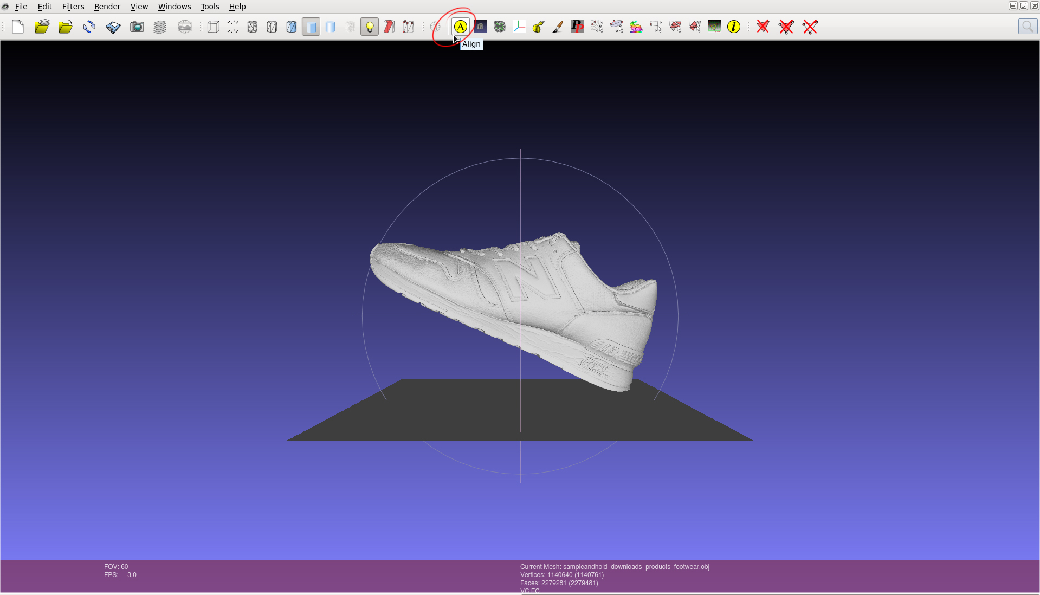The width and height of the screenshot is (1040, 595).
Task: Toggle smooth shading render mode
Action: (331, 27)
